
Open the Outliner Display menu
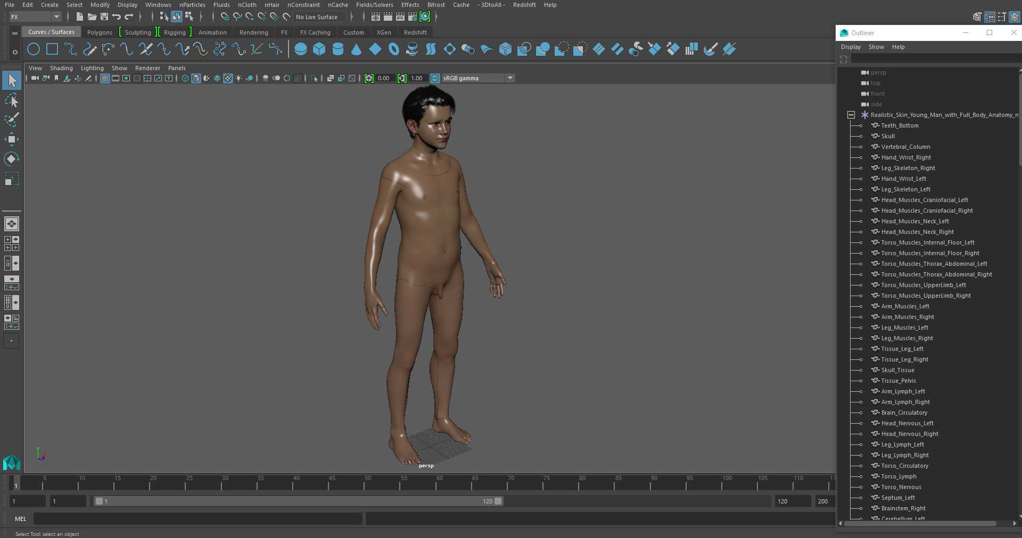851,47
